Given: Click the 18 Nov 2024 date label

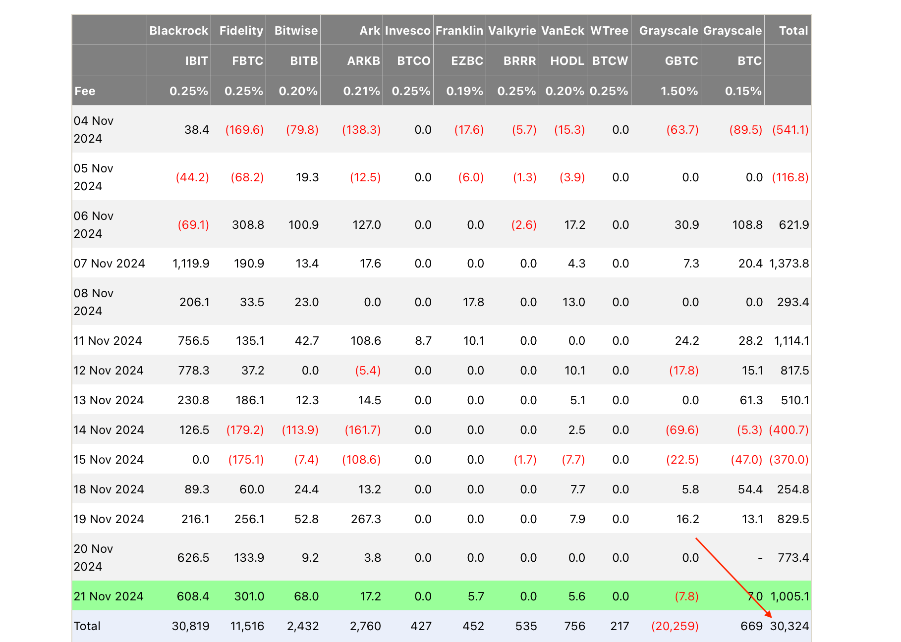Looking at the screenshot, I should coord(109,489).
